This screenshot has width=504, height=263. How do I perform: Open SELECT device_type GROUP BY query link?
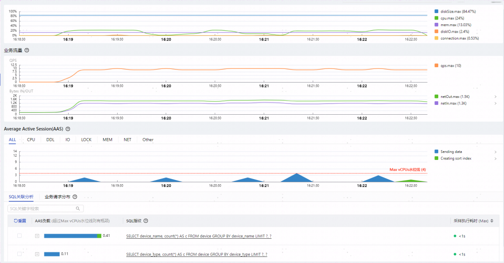point(197,254)
